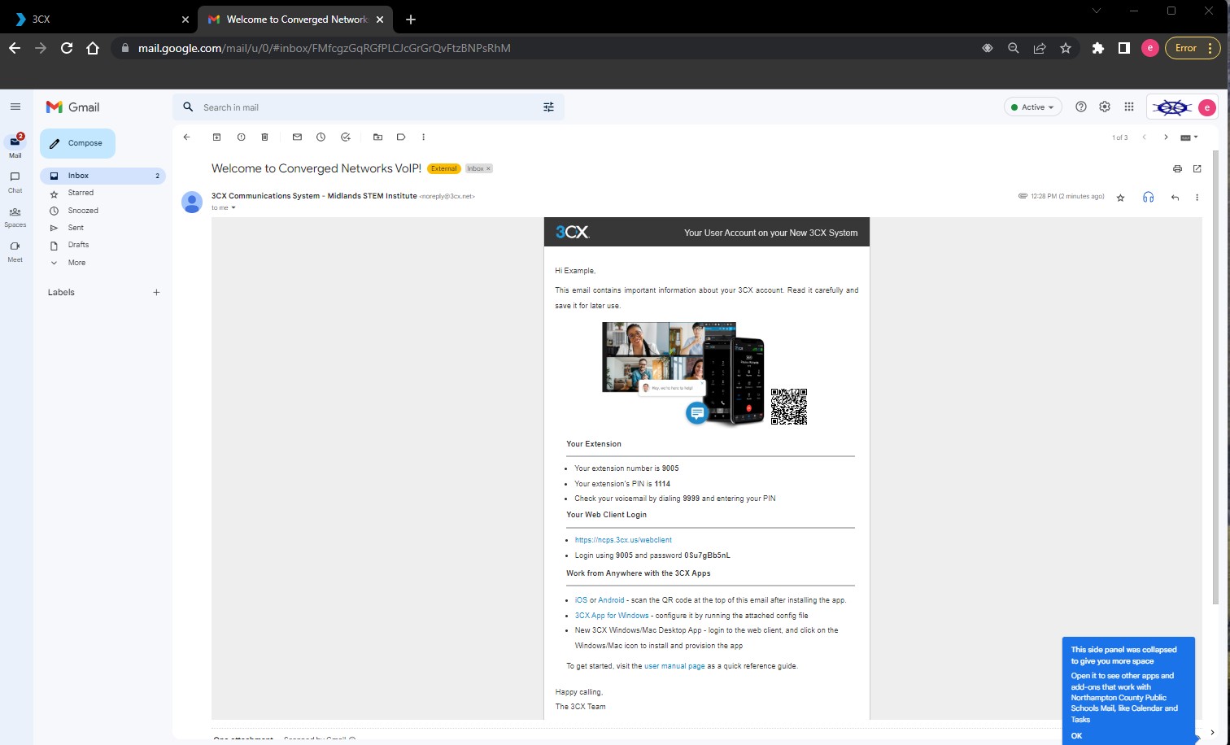This screenshot has height=745, width=1230.
Task: Switch to Chat in left rail
Action: pyautogui.click(x=15, y=181)
